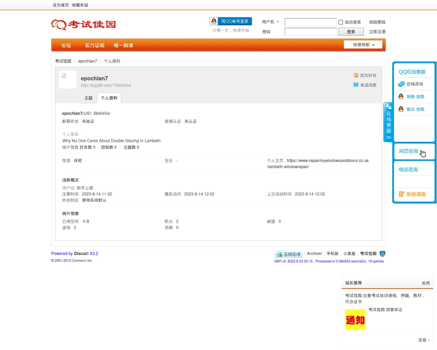Focus the password input field
Image resolution: width=437 pixels, height=350 pixels.
click(x=311, y=32)
